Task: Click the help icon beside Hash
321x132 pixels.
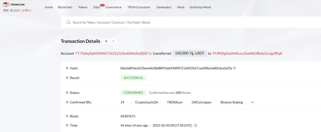Action: (67, 68)
